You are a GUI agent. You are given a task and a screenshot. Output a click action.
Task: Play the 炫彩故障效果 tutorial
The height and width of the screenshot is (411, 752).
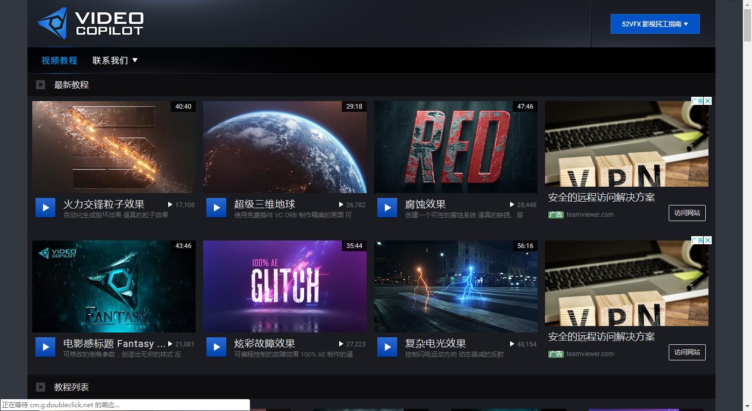pos(217,346)
